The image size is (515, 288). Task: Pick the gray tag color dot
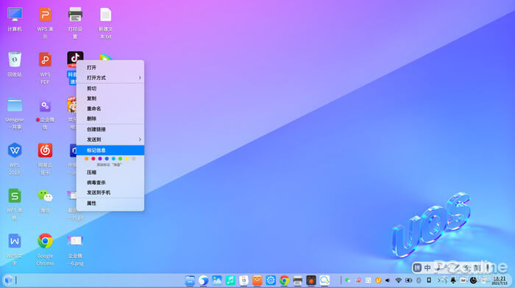click(133, 159)
